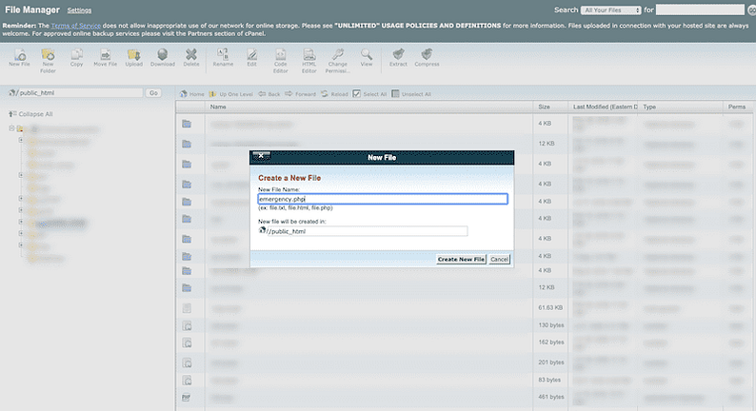The width and height of the screenshot is (756, 411).
Task: Click the New File toolbar icon
Action: coord(19,57)
